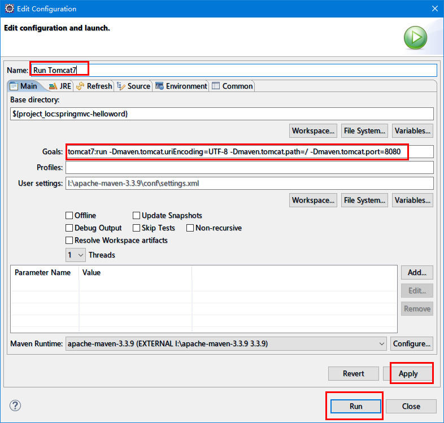
Task: Click the Apply button
Action: pos(408,374)
